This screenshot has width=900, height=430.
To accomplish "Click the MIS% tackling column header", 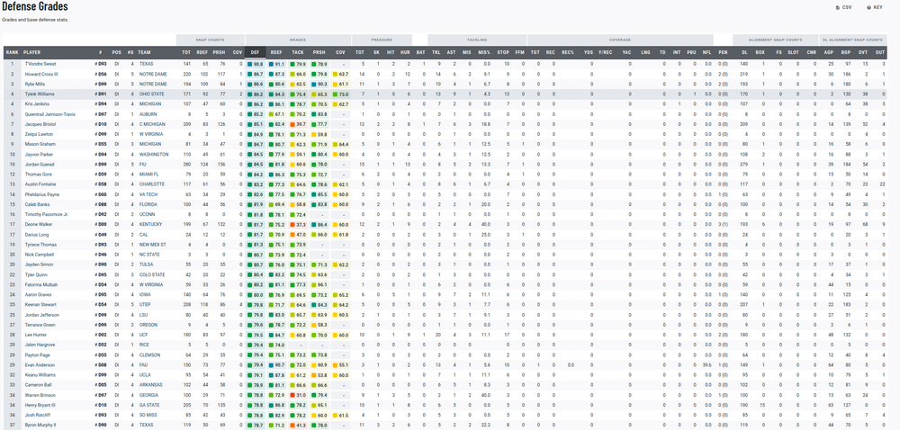I will pyautogui.click(x=484, y=53).
